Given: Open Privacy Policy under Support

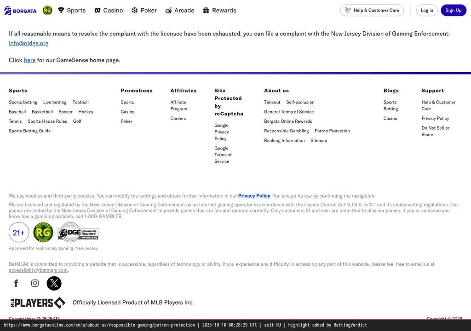Looking at the screenshot, I should [435, 118].
